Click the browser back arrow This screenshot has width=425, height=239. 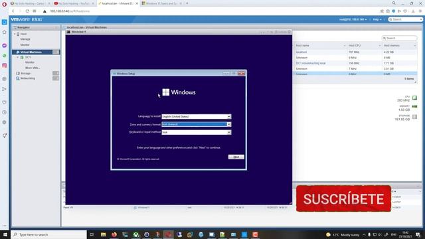click(13, 11)
